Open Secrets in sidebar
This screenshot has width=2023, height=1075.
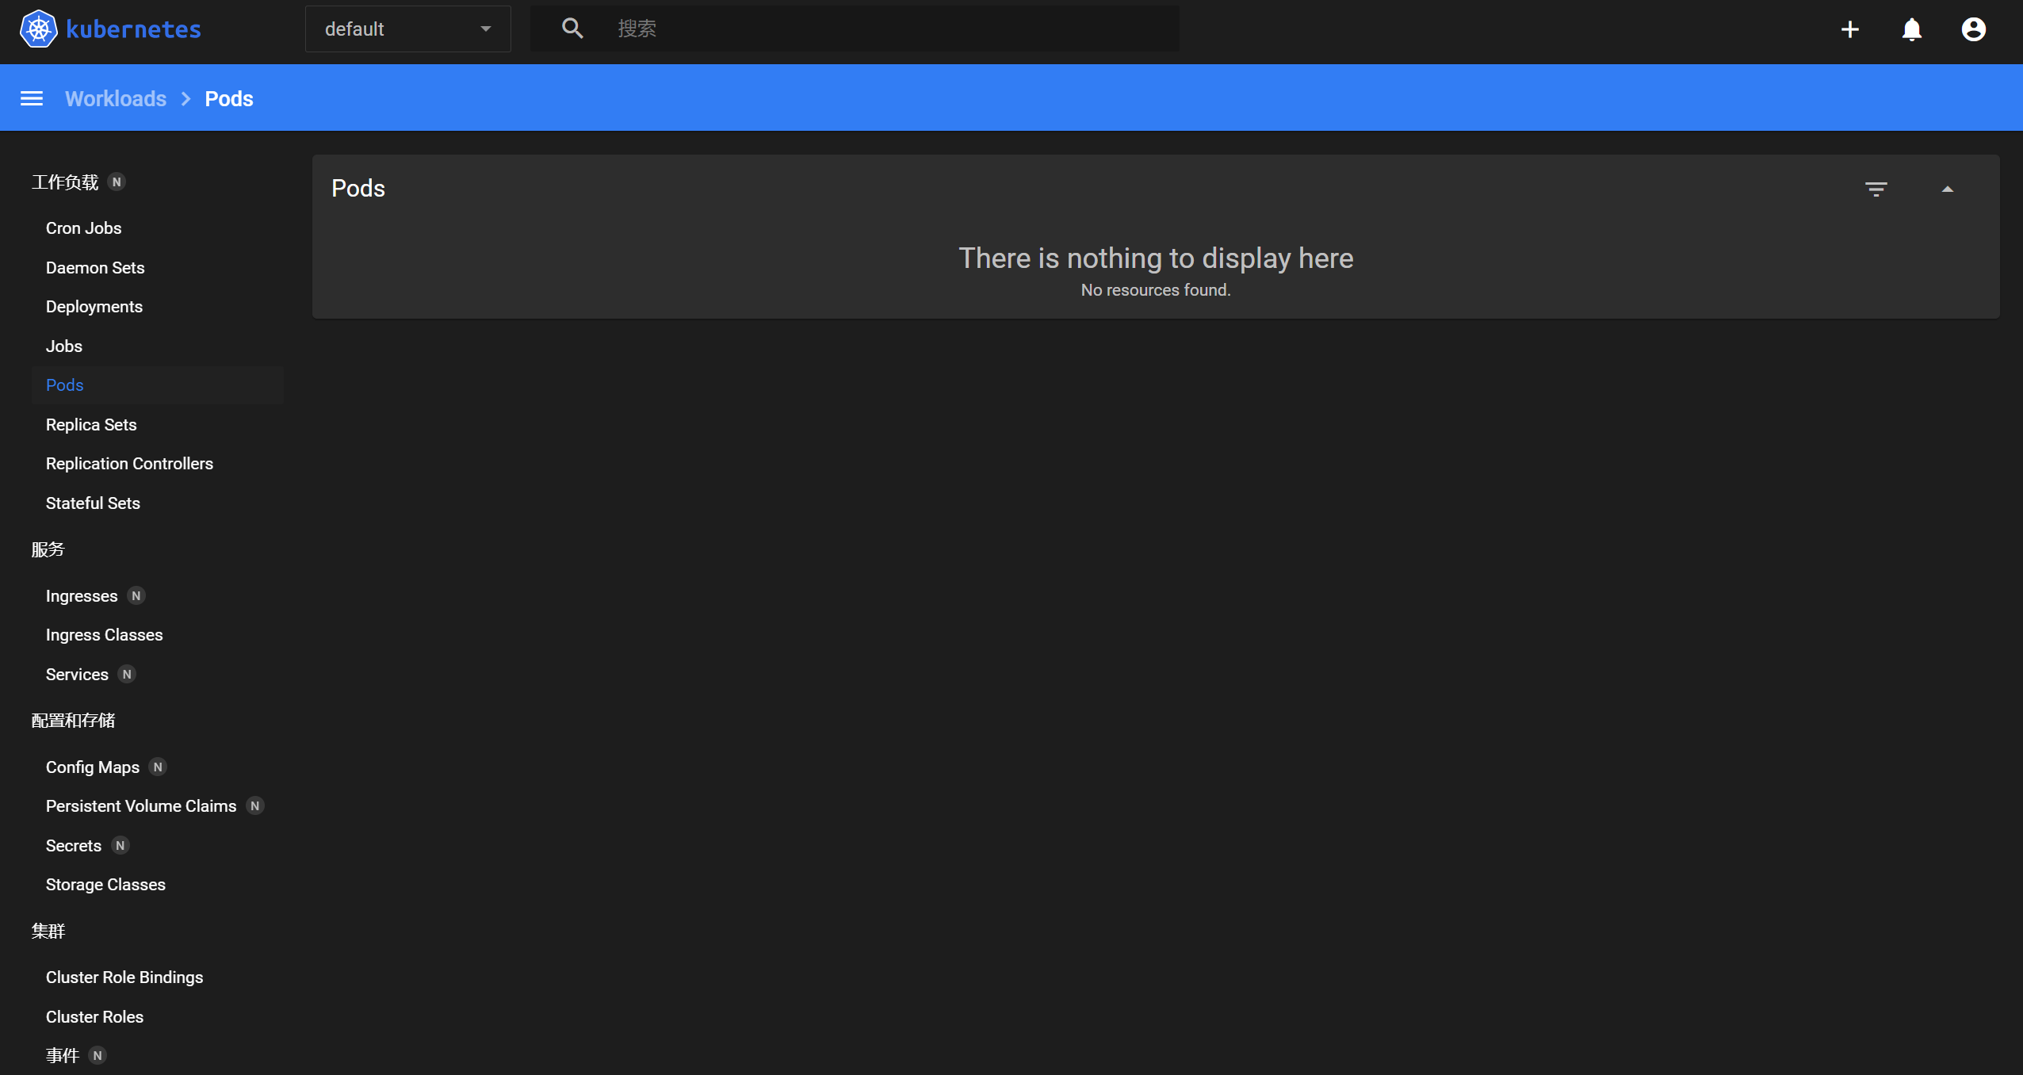click(x=74, y=846)
